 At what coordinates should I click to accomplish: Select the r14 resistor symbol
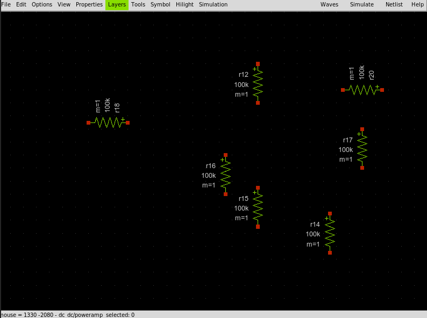pos(330,233)
